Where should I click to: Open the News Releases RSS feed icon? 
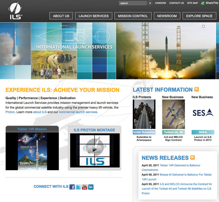192,157
